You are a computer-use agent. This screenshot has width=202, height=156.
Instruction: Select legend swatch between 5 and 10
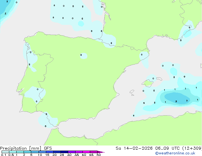(x=35, y=152)
